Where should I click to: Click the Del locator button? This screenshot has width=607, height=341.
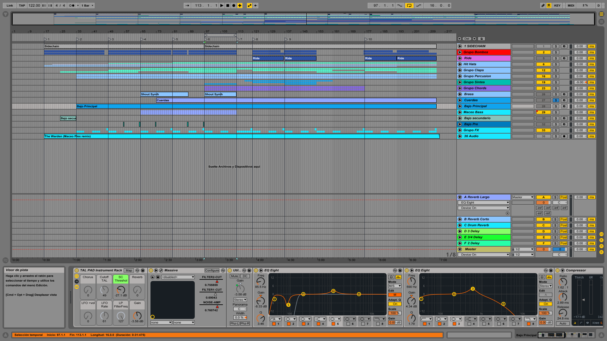click(x=467, y=39)
